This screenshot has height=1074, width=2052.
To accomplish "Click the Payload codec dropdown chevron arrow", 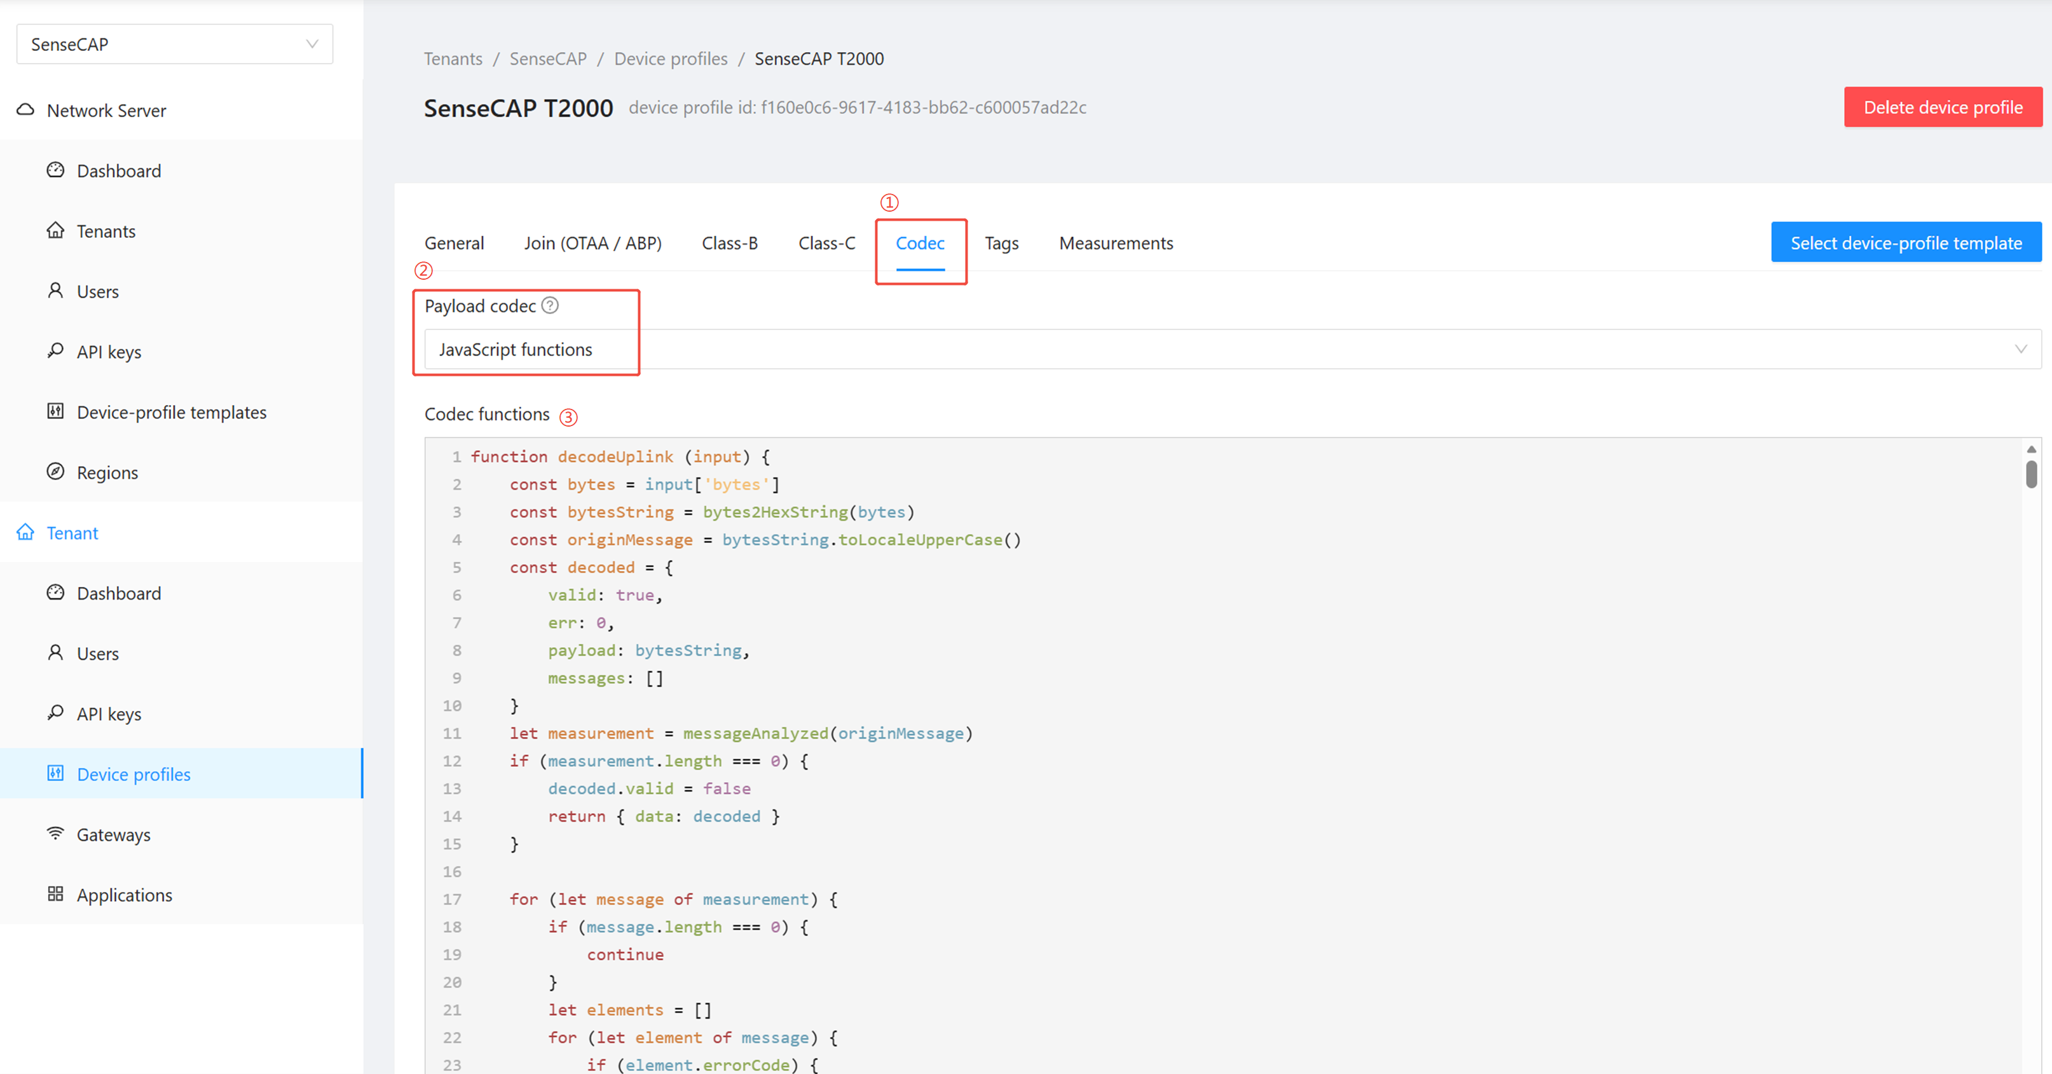I will click(2020, 349).
